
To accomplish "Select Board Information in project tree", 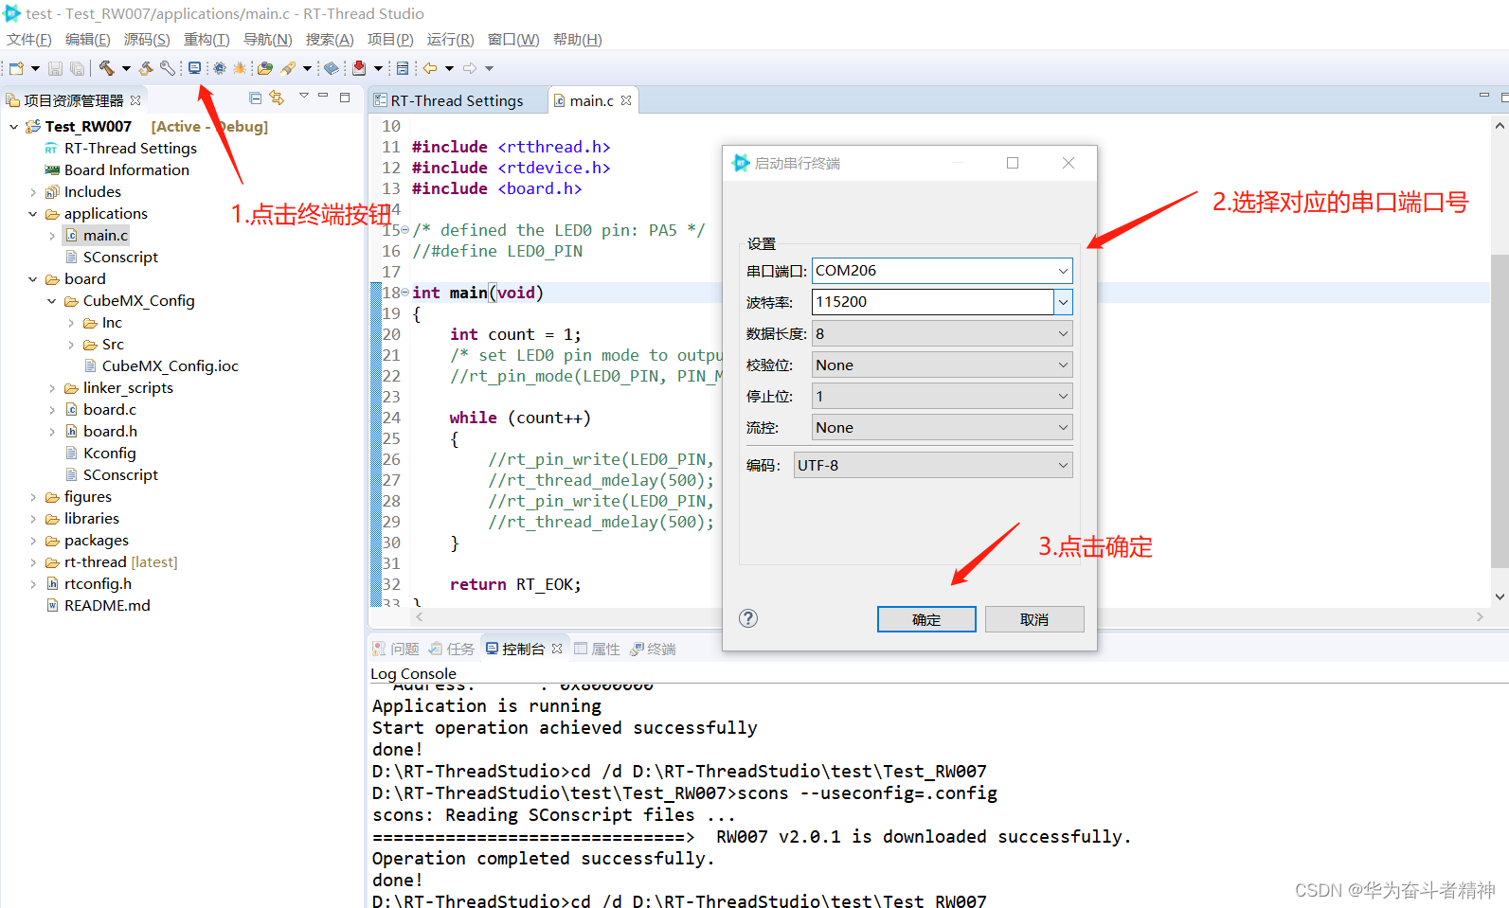I will [127, 170].
